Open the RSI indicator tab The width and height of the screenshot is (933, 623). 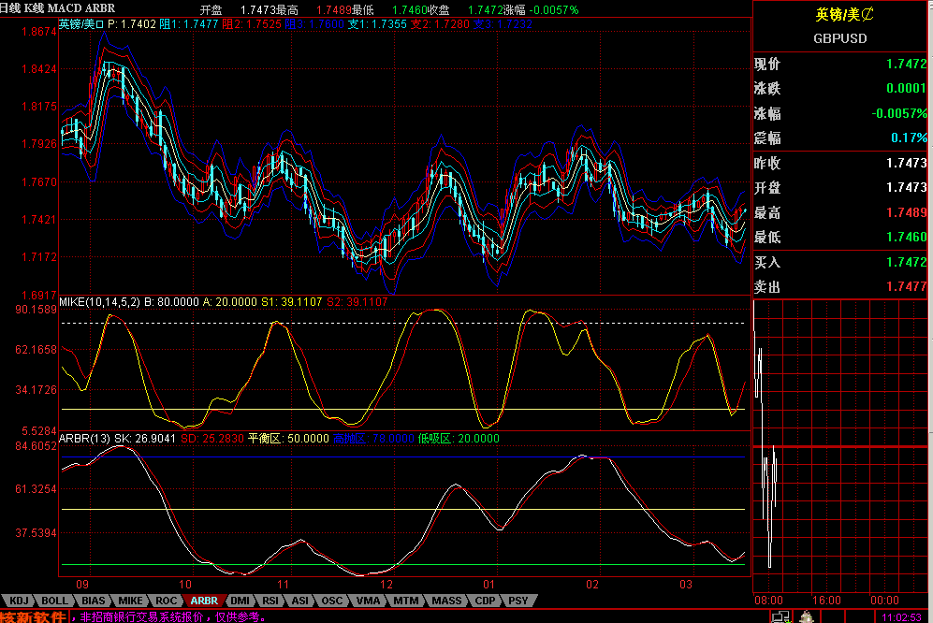(x=270, y=601)
